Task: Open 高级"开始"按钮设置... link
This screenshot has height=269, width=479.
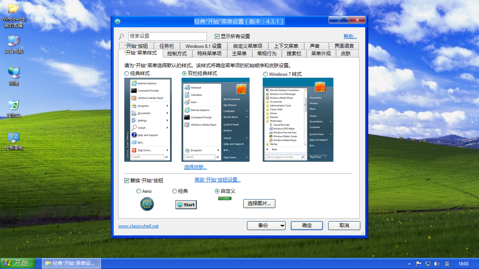Action: click(x=217, y=180)
